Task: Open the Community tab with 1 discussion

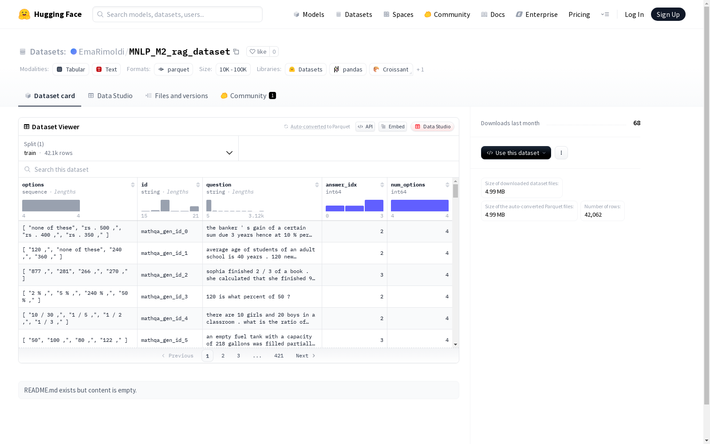Action: [x=248, y=96]
